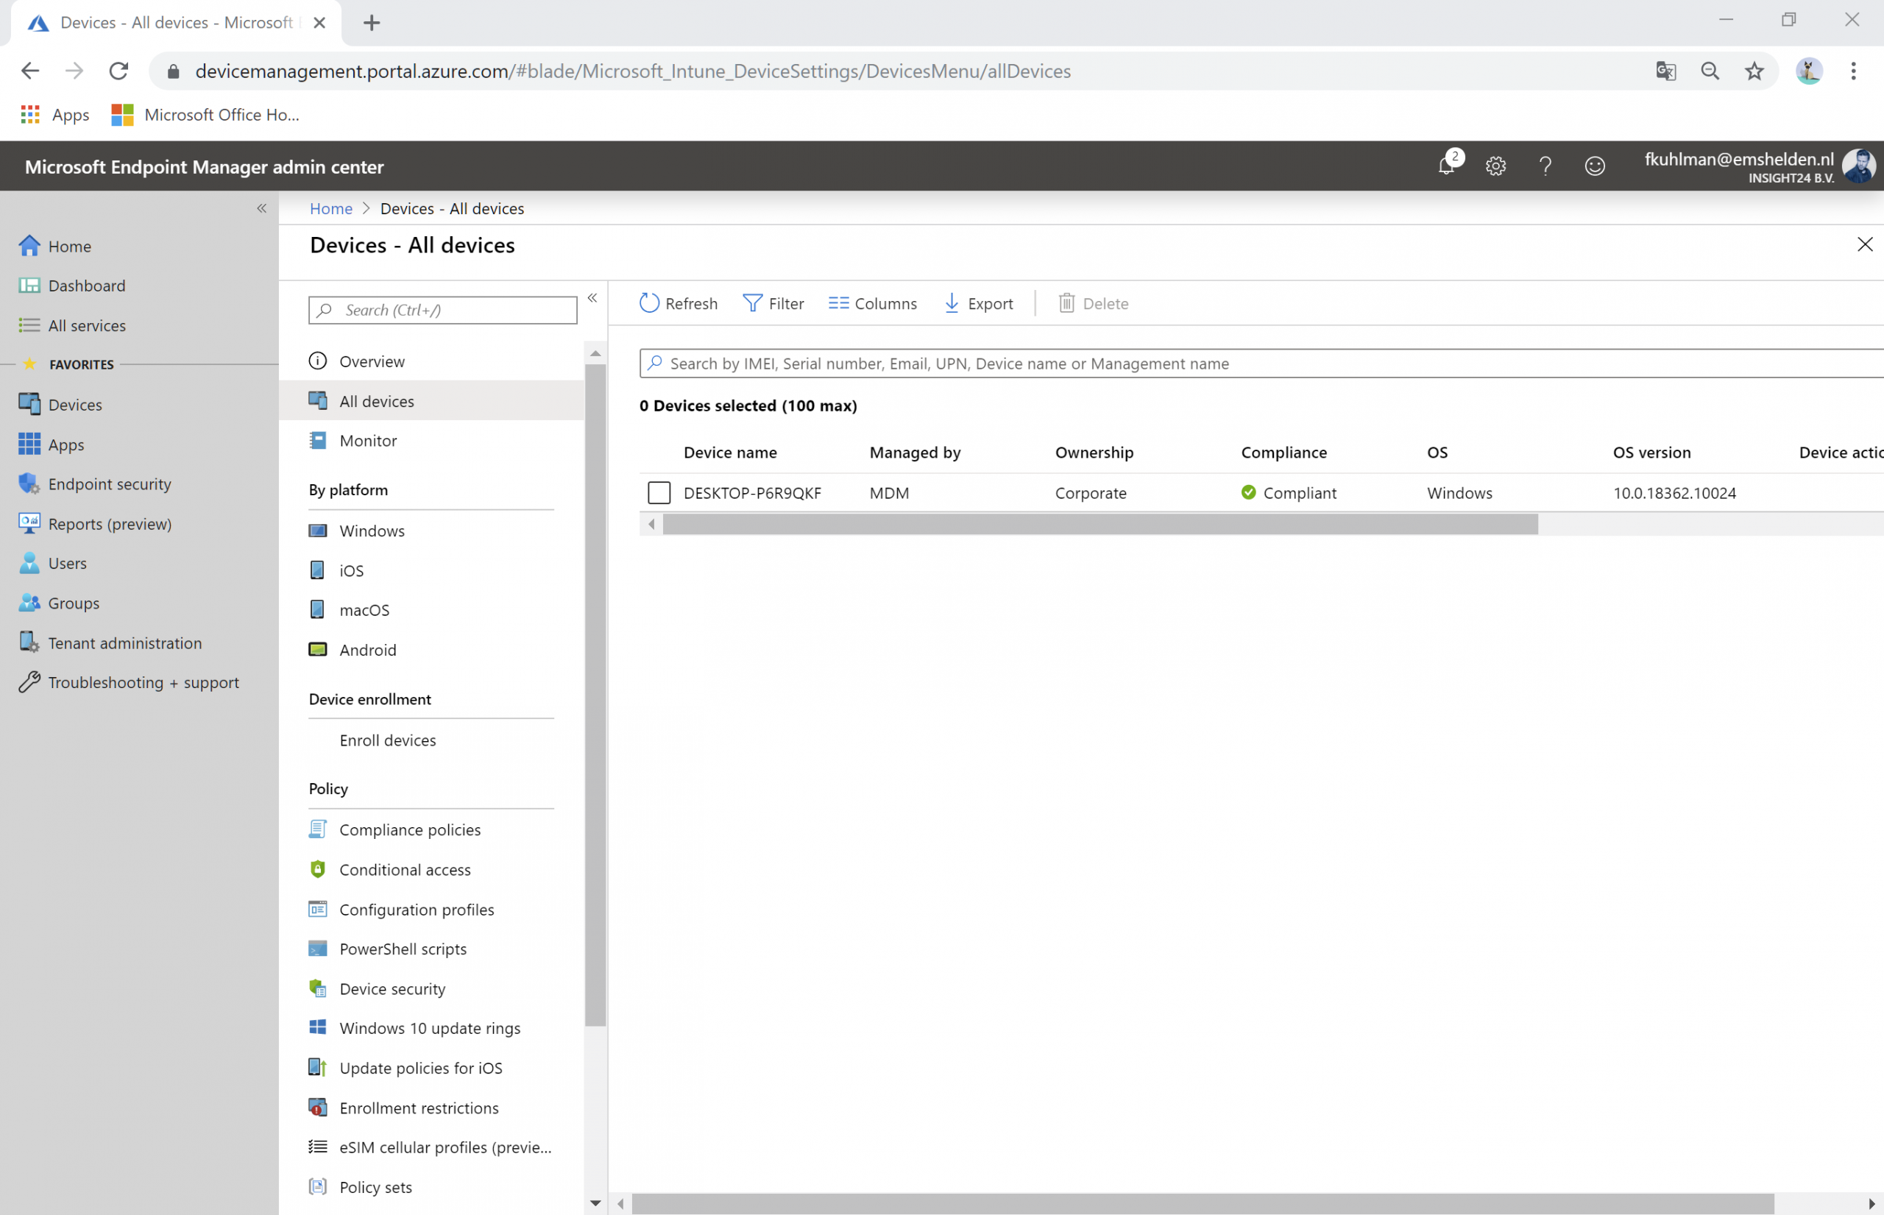This screenshot has width=1884, height=1215.
Task: Collapse the Devices blade menu
Action: click(592, 298)
